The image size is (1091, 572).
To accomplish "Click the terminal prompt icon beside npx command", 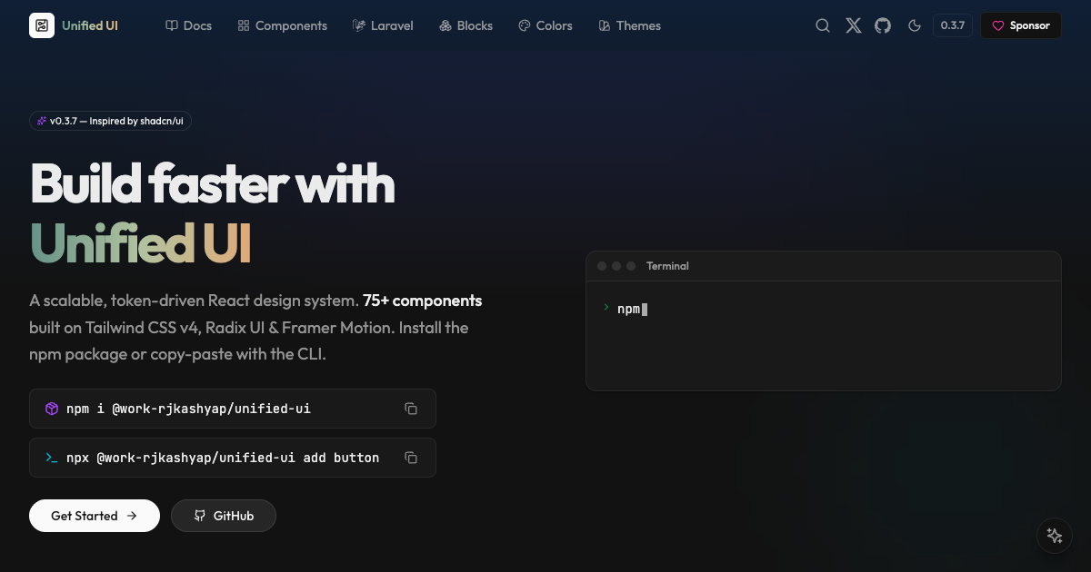I will pyautogui.click(x=52, y=458).
